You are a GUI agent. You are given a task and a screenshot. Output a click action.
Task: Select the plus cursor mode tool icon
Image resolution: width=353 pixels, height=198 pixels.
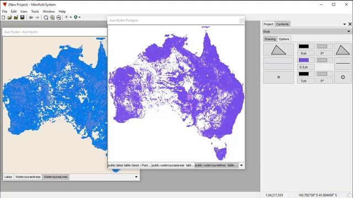66,17
